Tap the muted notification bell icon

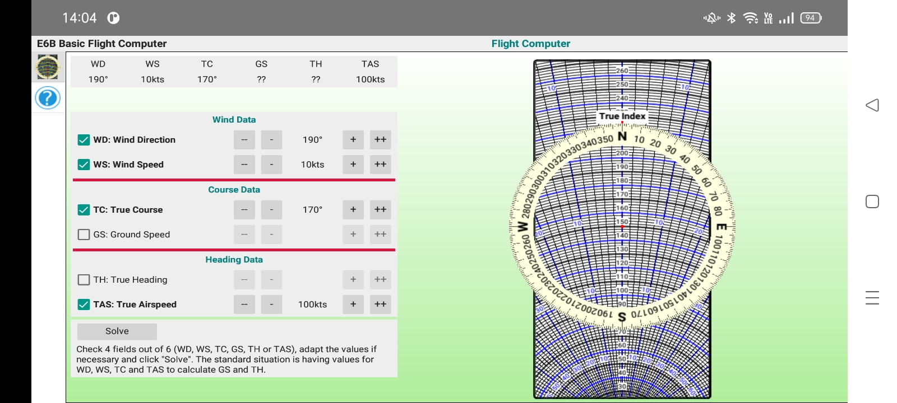pyautogui.click(x=711, y=18)
